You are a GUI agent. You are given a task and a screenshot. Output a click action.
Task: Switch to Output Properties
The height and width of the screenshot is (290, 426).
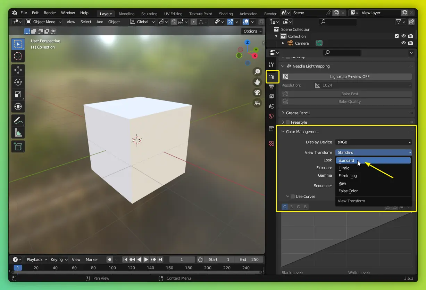[x=271, y=87]
